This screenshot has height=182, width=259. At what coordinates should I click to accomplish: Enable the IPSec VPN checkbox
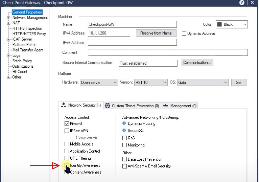67,131
